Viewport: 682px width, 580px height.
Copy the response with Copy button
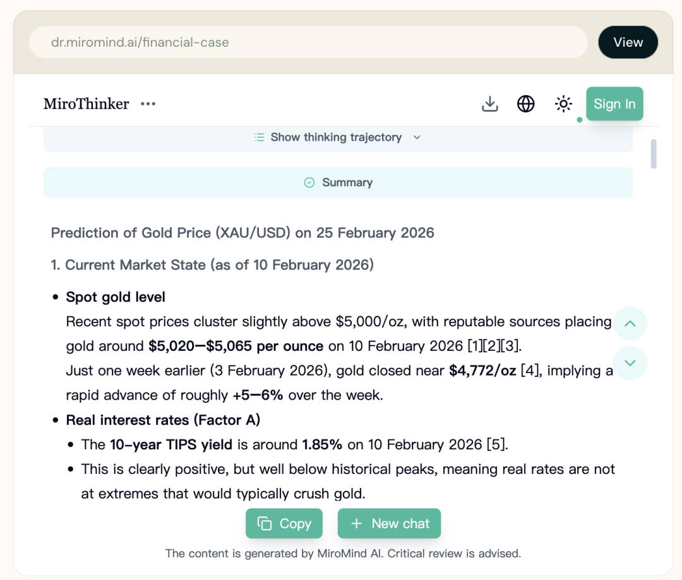(x=284, y=523)
